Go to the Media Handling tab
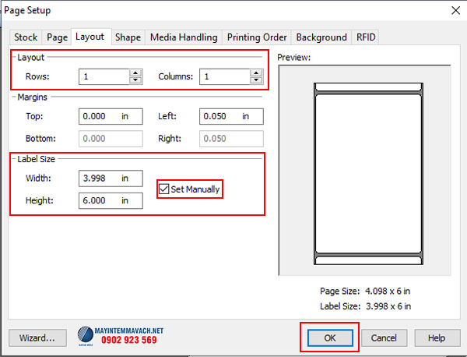 pyautogui.click(x=184, y=37)
